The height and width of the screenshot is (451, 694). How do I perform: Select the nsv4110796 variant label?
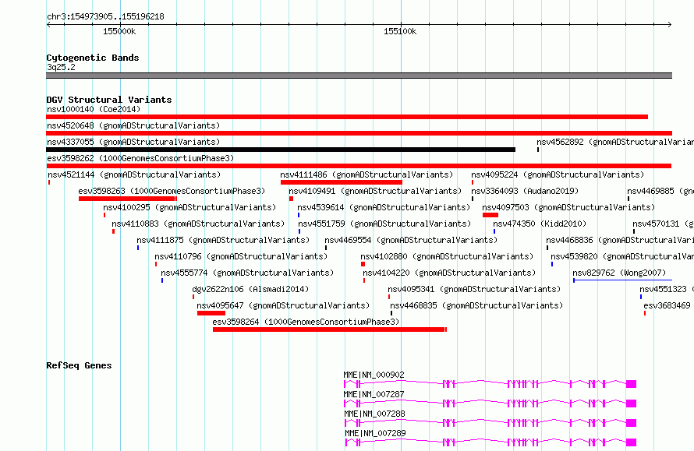click(241, 256)
